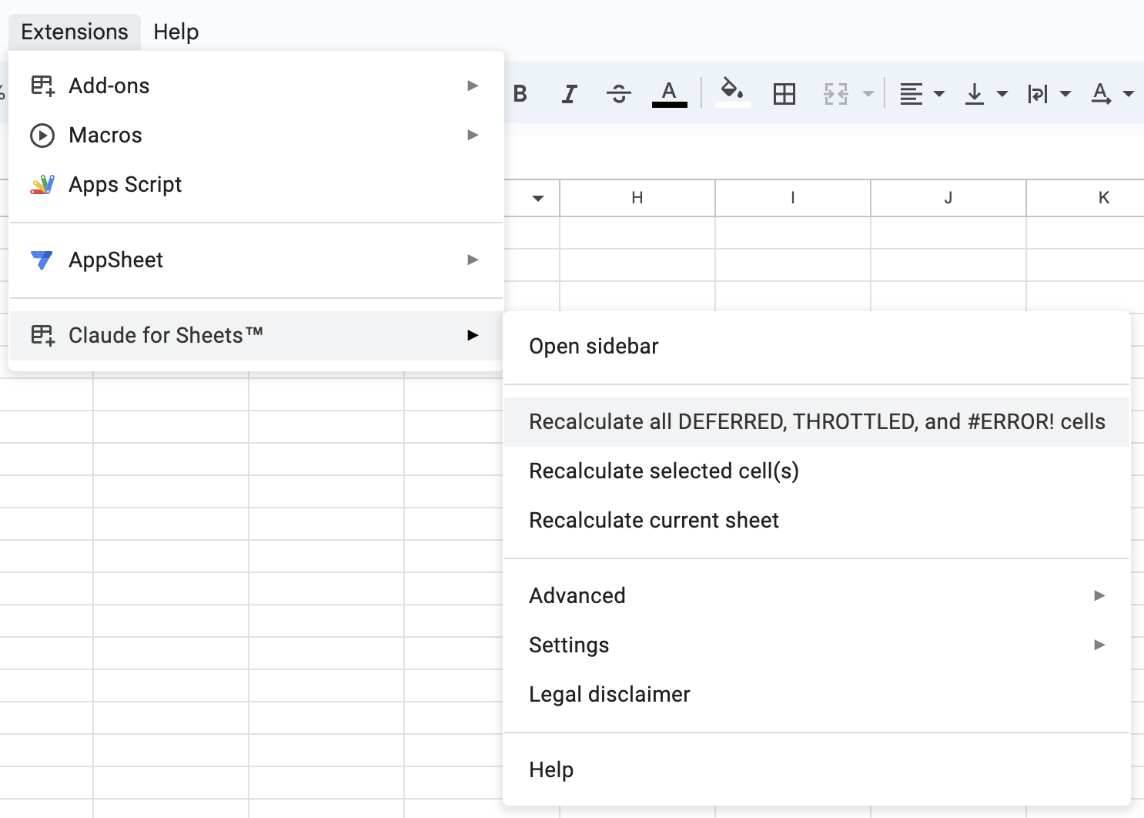1144x818 pixels.
Task: Toggle italic formatting in toolbar
Action: 569,94
